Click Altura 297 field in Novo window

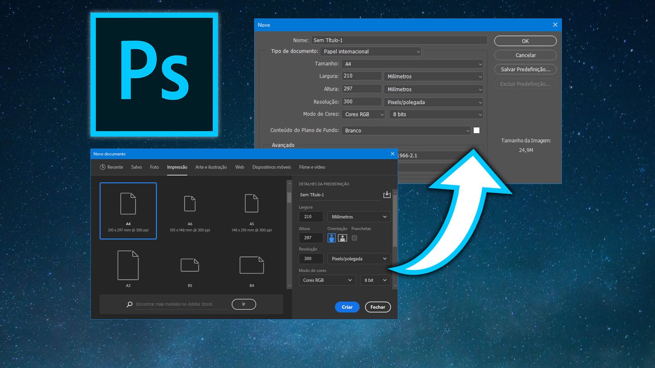coord(361,89)
